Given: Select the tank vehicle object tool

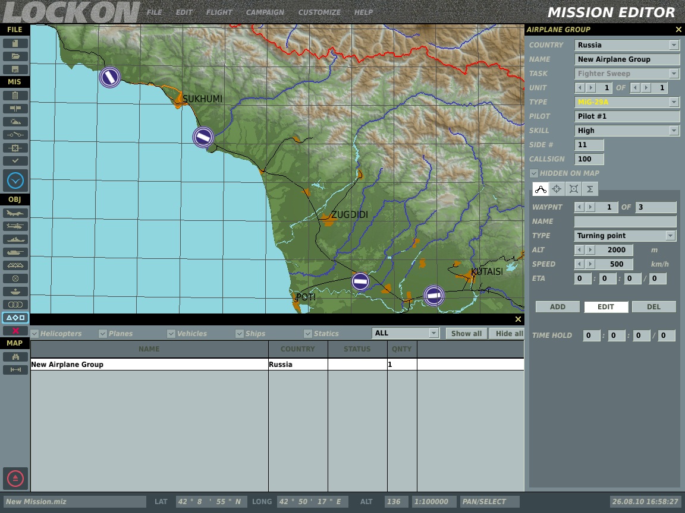Looking at the screenshot, I should (x=15, y=252).
